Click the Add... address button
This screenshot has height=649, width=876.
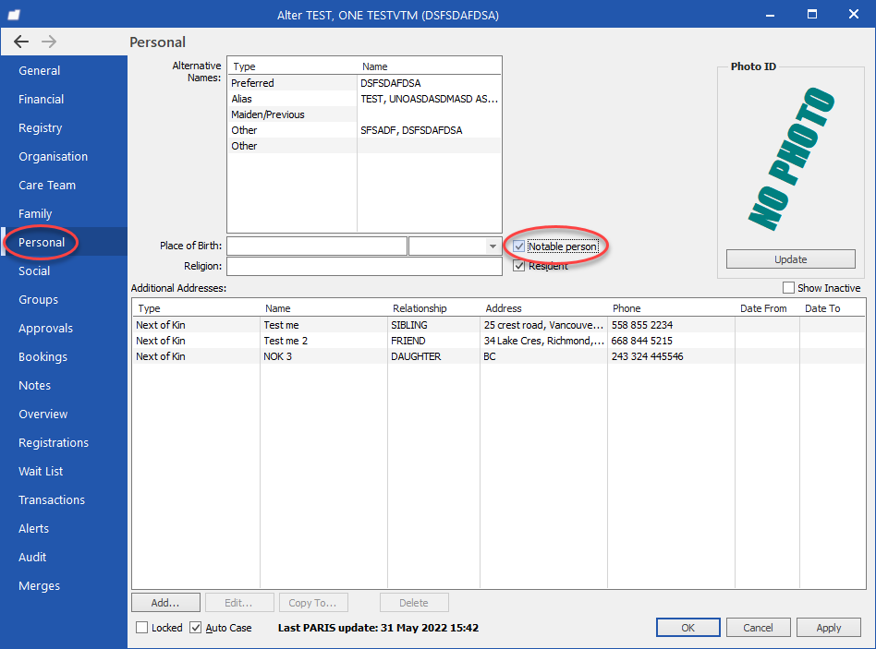click(165, 603)
